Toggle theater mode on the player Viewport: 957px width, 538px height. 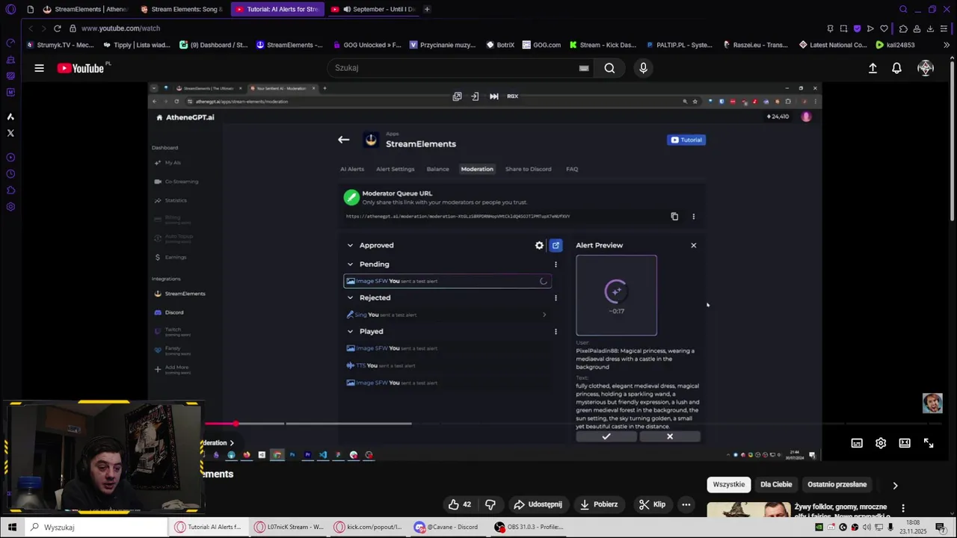pyautogui.click(x=905, y=443)
